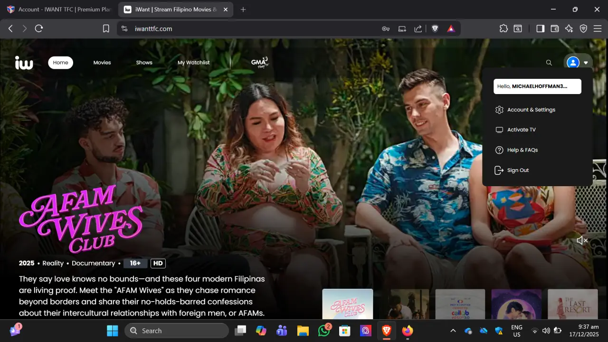Viewport: 608px width, 342px height.
Task: Select the AFAM Wives Club thumbnail
Action: pyautogui.click(x=348, y=304)
